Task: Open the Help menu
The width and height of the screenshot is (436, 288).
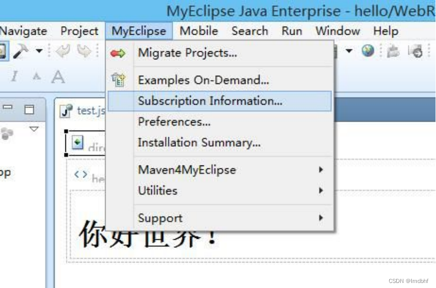Action: (x=386, y=31)
